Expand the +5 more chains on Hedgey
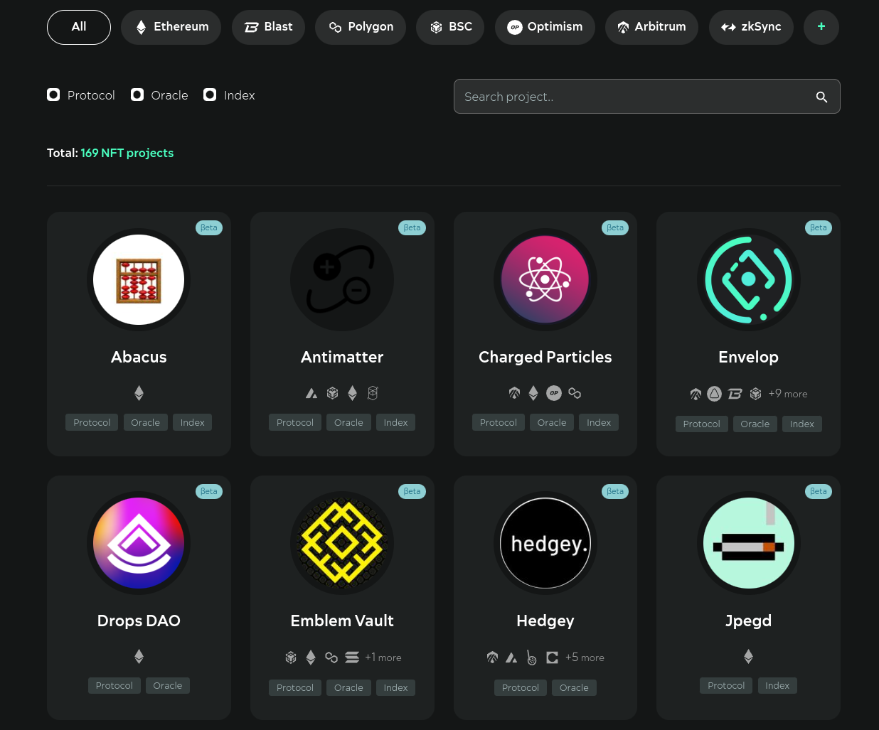 585,657
